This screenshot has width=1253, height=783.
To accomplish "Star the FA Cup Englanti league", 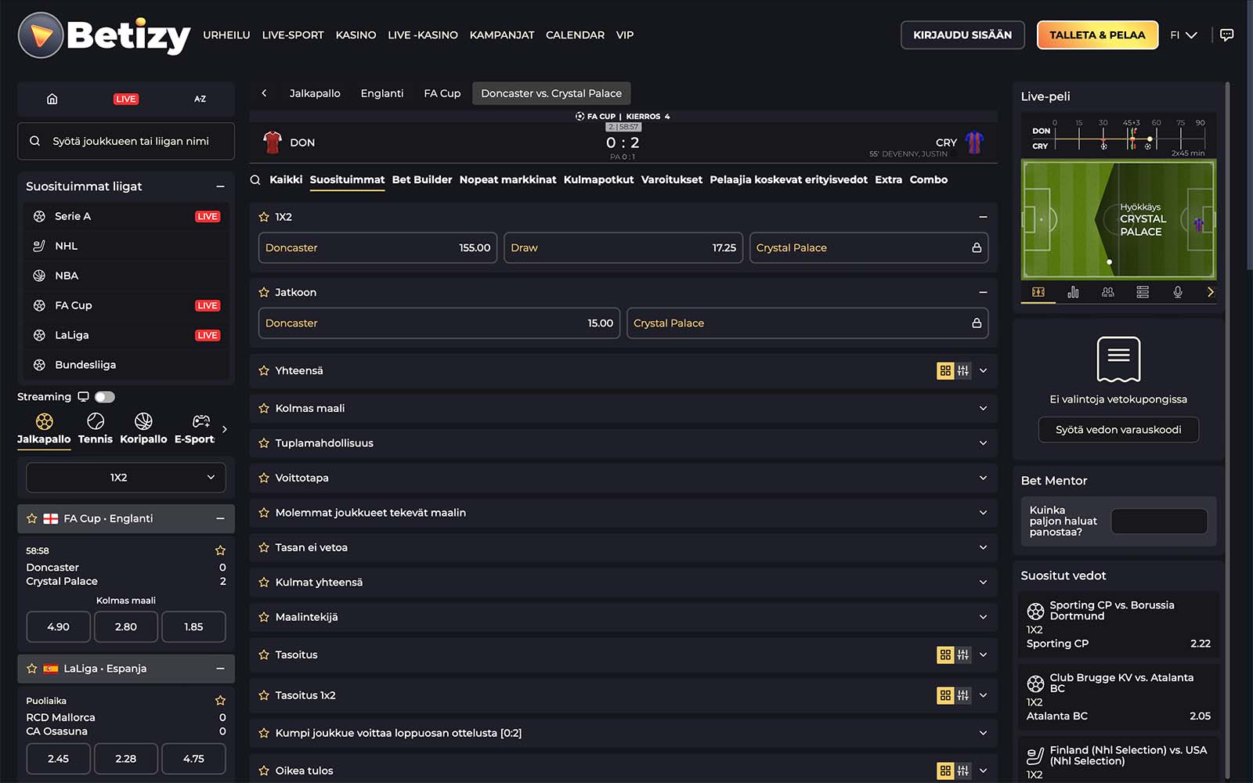I will pyautogui.click(x=32, y=518).
